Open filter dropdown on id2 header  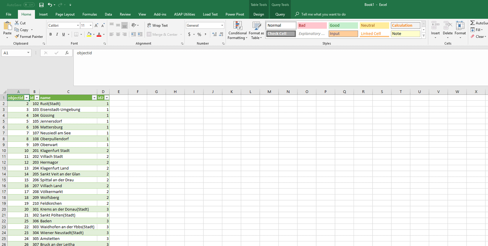pyautogui.click(x=107, y=98)
